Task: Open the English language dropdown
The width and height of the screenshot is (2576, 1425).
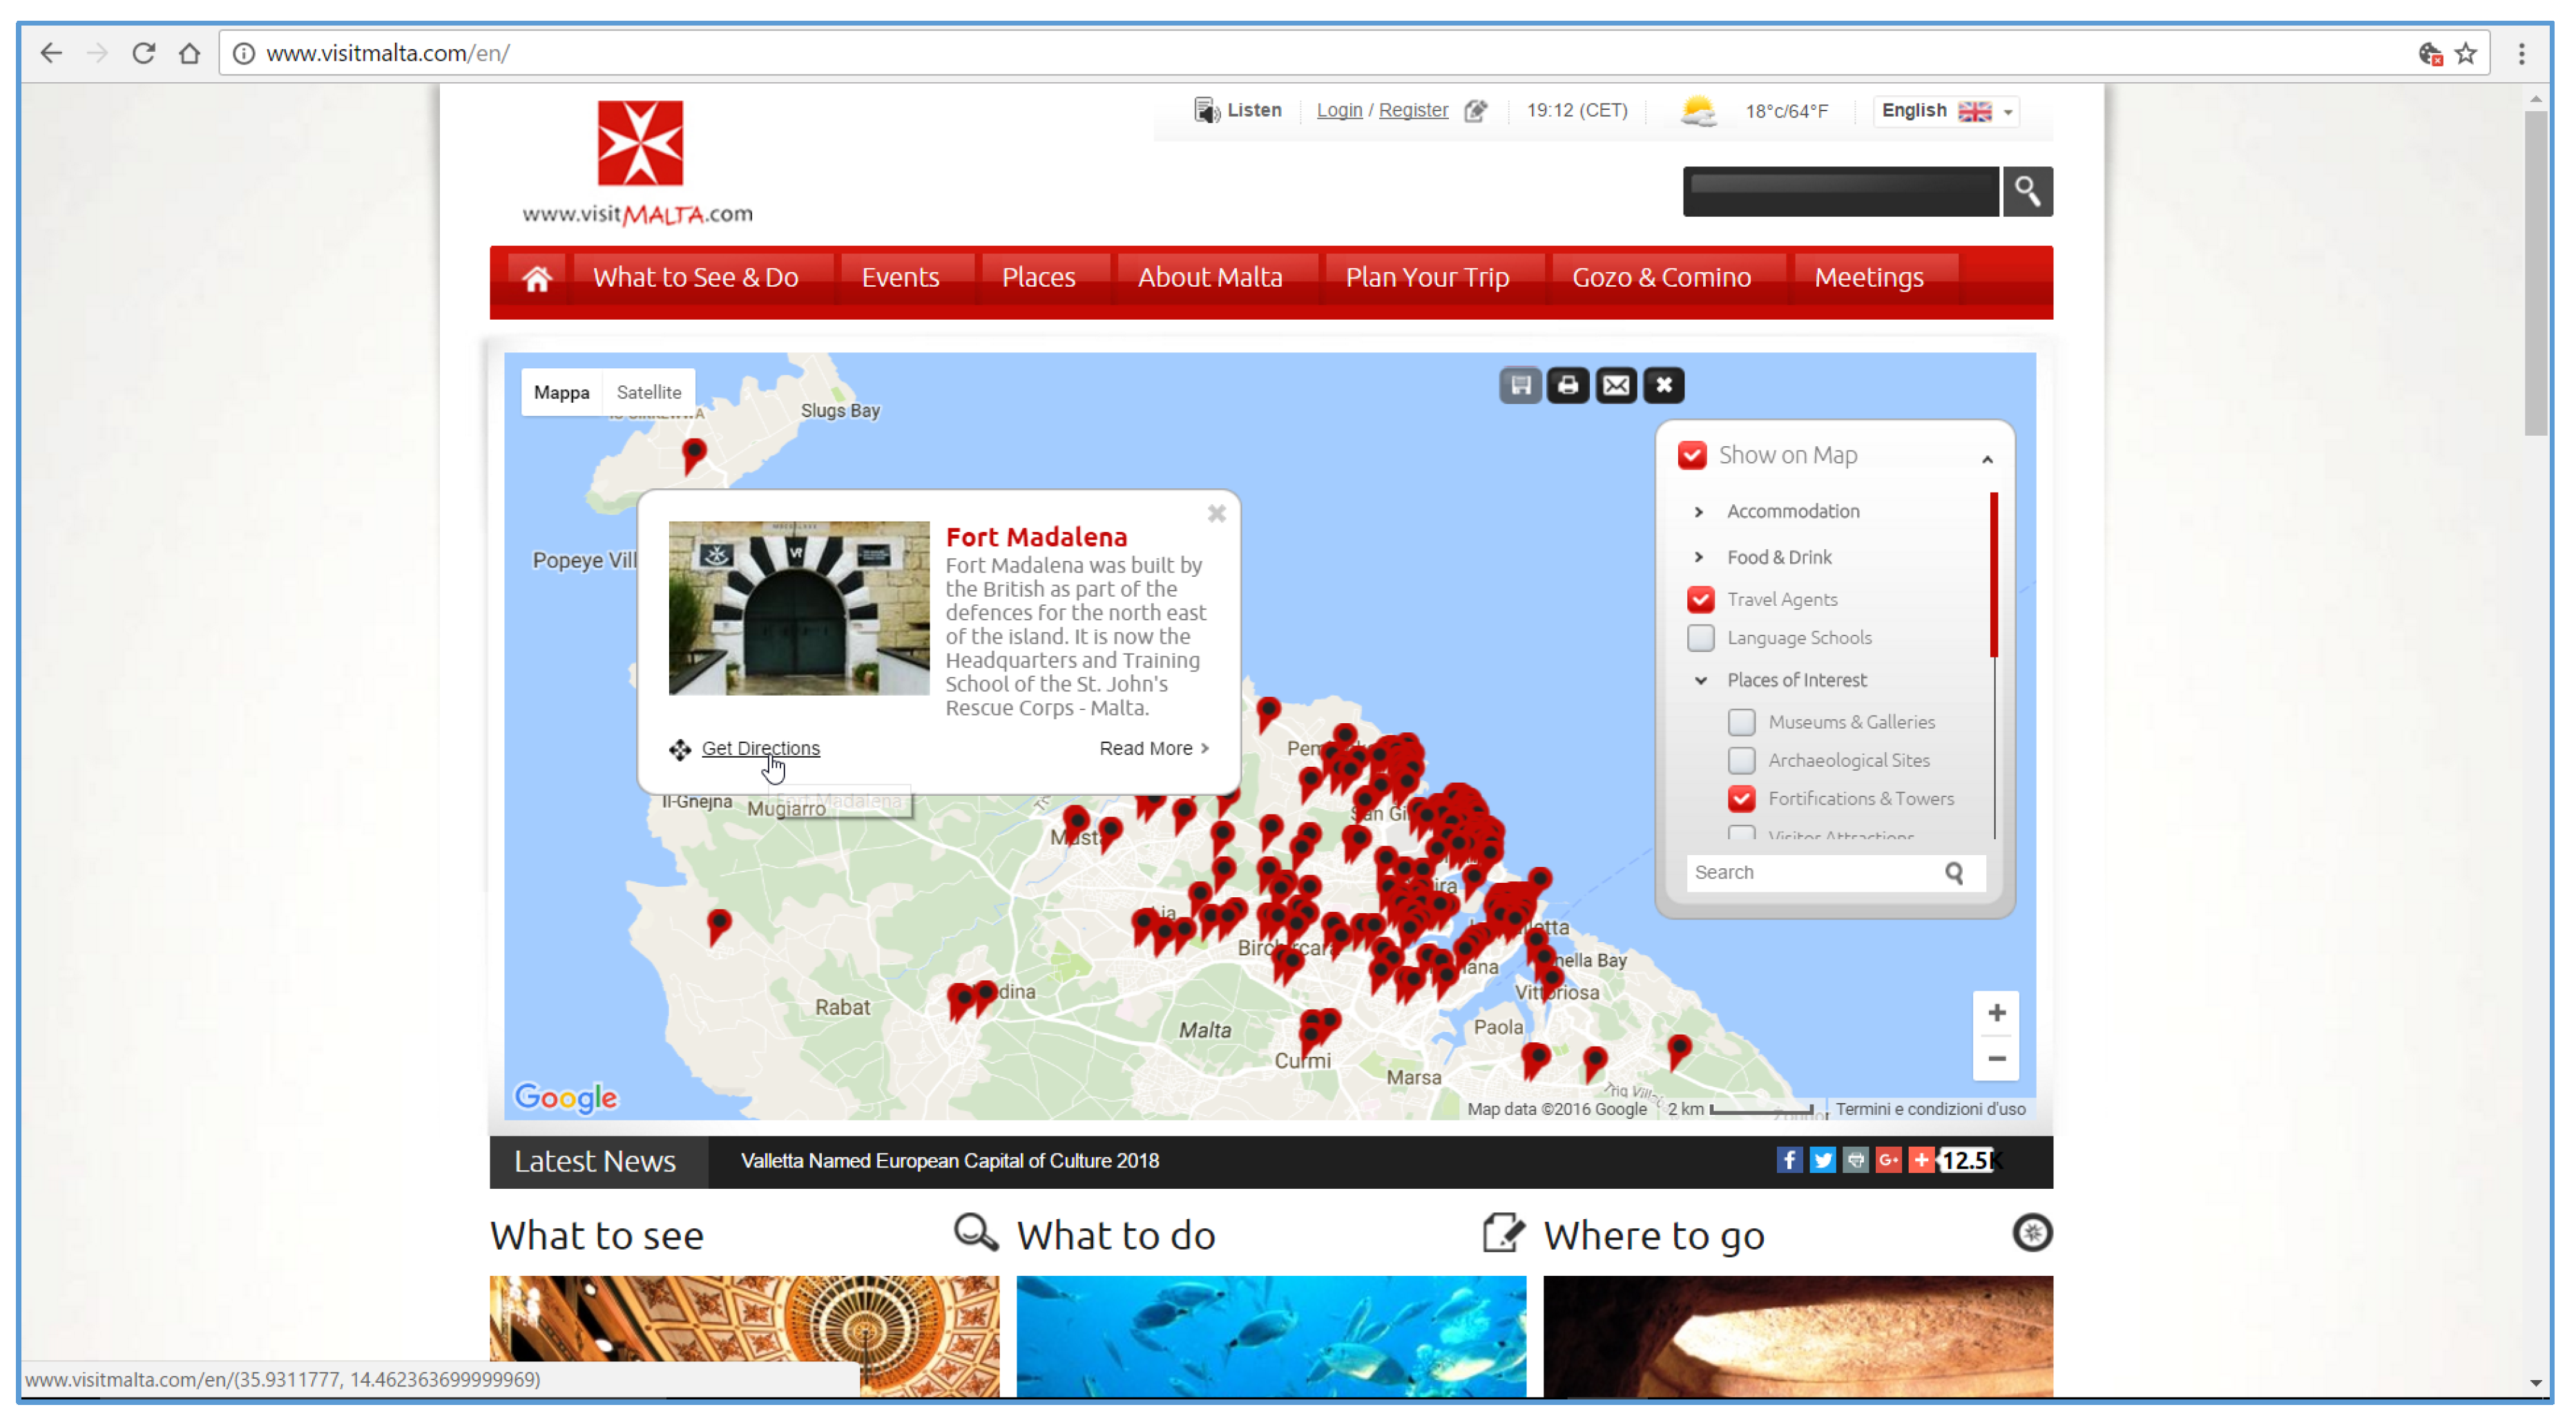Action: [x=1946, y=111]
